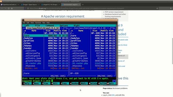Click the Edit link under You can
This screenshot has height=97, width=173.
coord(113,95)
